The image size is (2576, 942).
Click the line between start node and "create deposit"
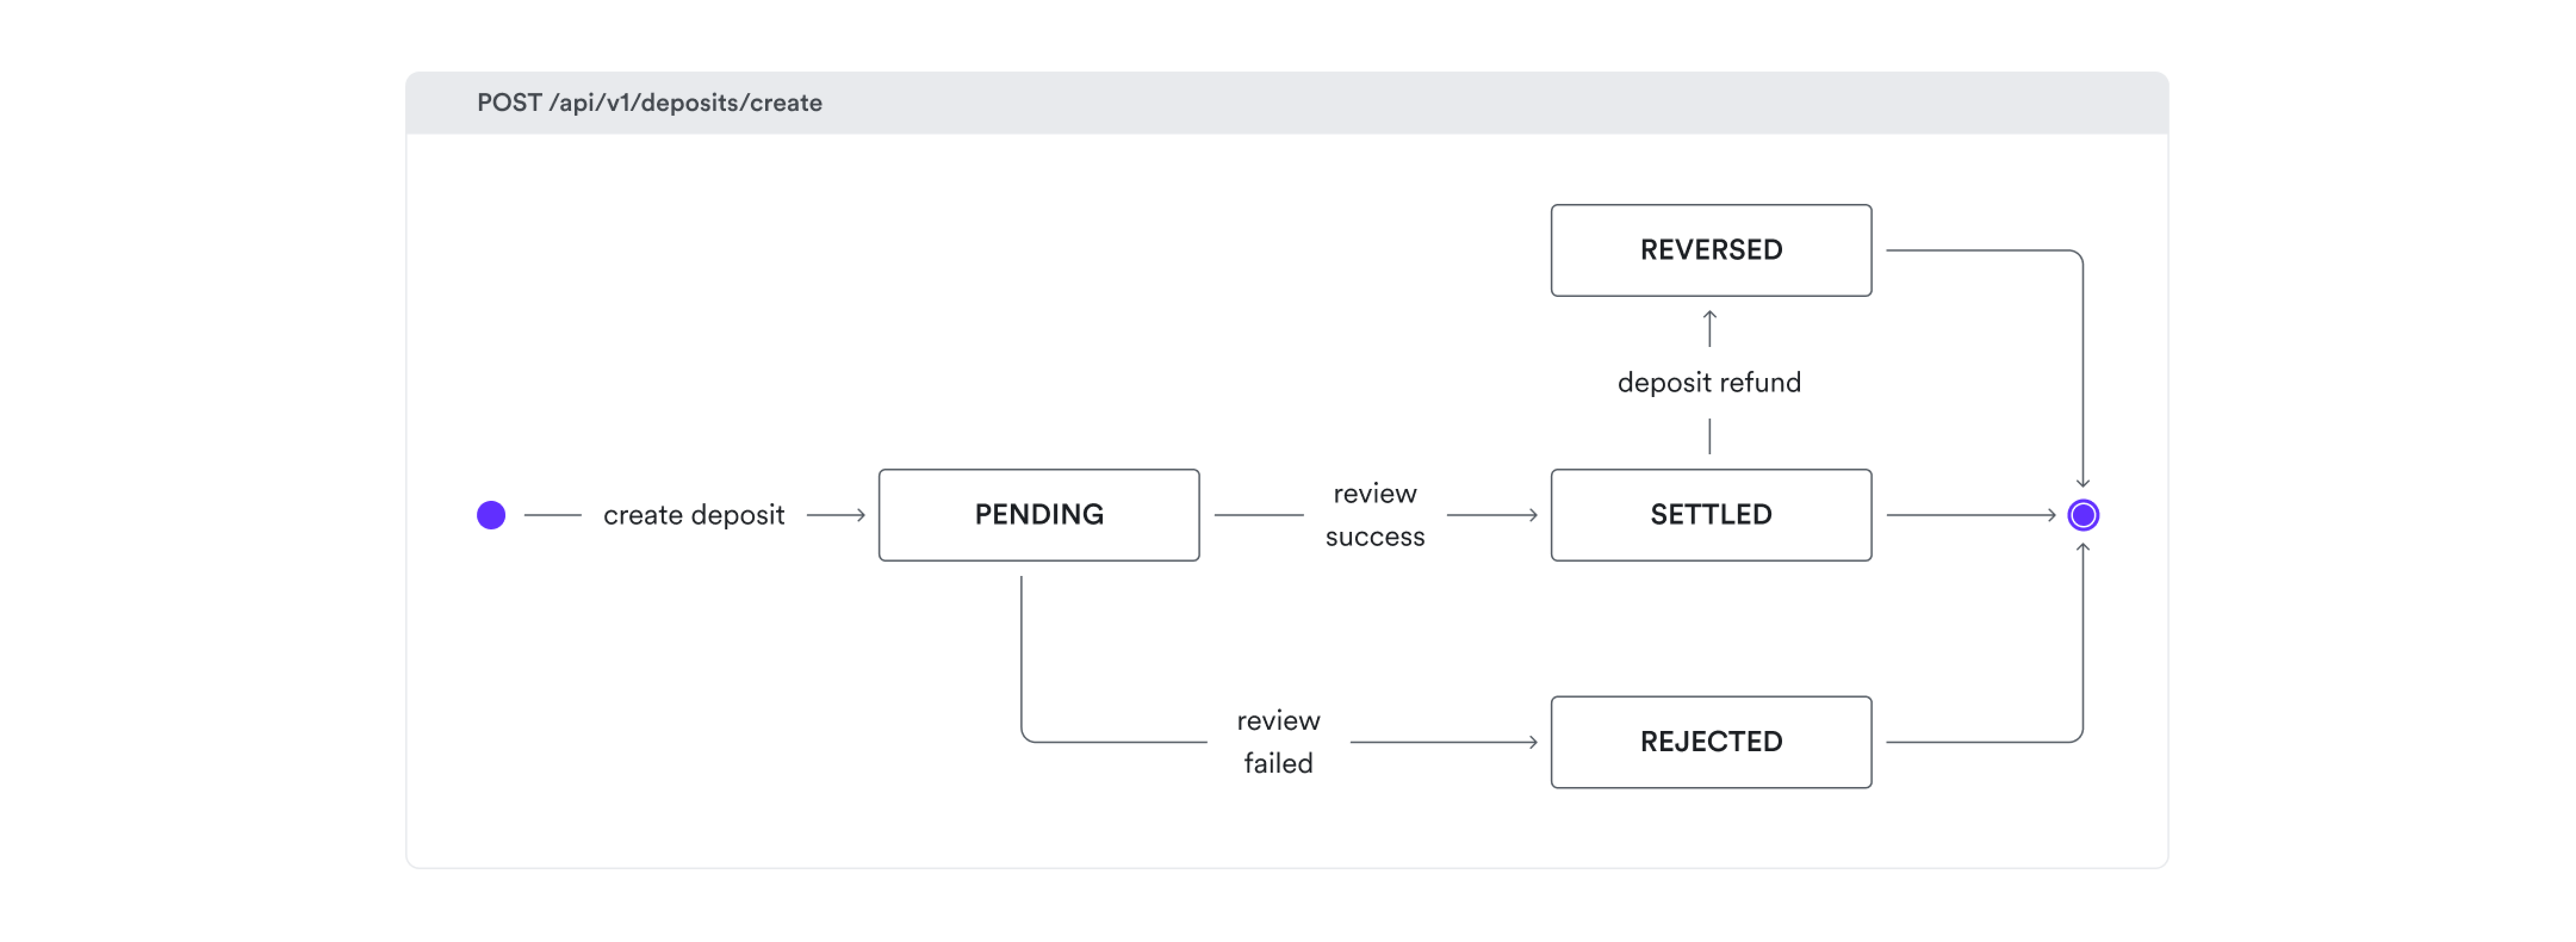click(x=552, y=515)
